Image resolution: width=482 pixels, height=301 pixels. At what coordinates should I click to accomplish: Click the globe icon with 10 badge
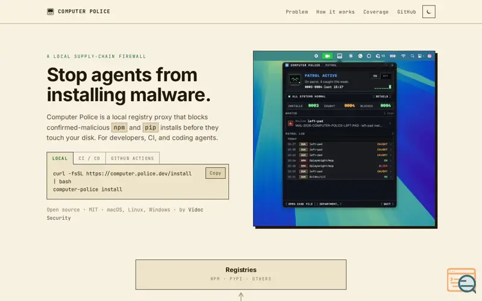[x=380, y=56]
